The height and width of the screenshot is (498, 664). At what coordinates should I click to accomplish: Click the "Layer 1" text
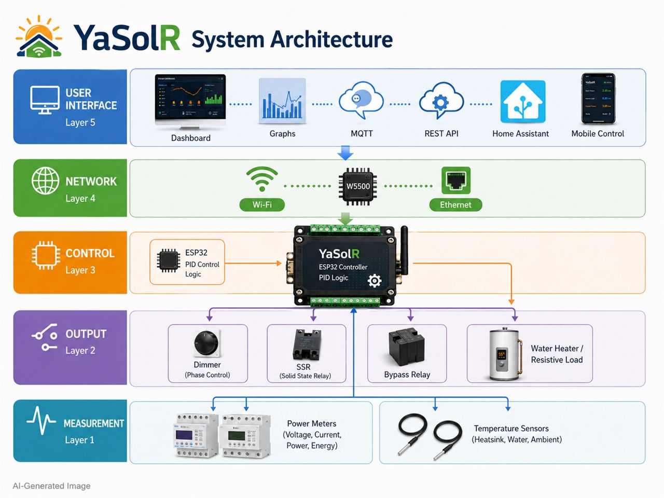[79, 440]
